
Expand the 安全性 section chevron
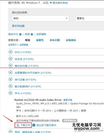11,59
